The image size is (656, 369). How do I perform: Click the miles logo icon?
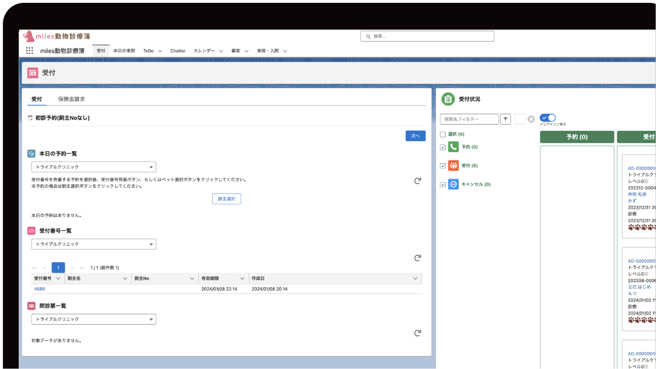[x=29, y=36]
